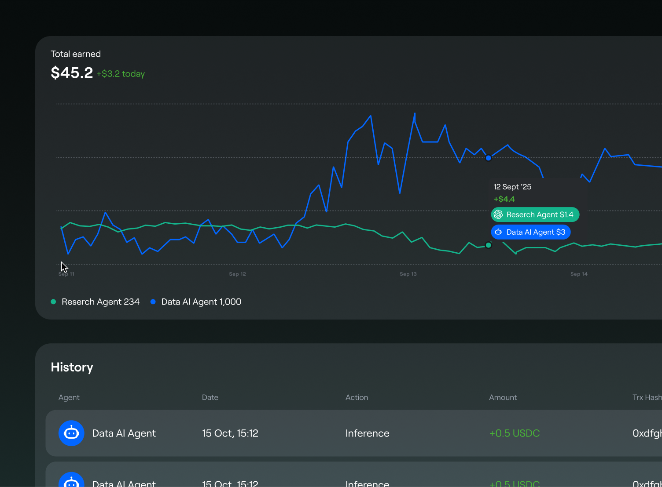Select the blue data point on the chart
This screenshot has height=487, width=662.
click(x=489, y=158)
